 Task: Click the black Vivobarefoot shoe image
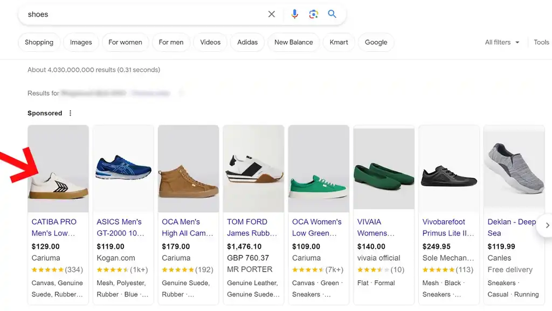click(x=449, y=168)
